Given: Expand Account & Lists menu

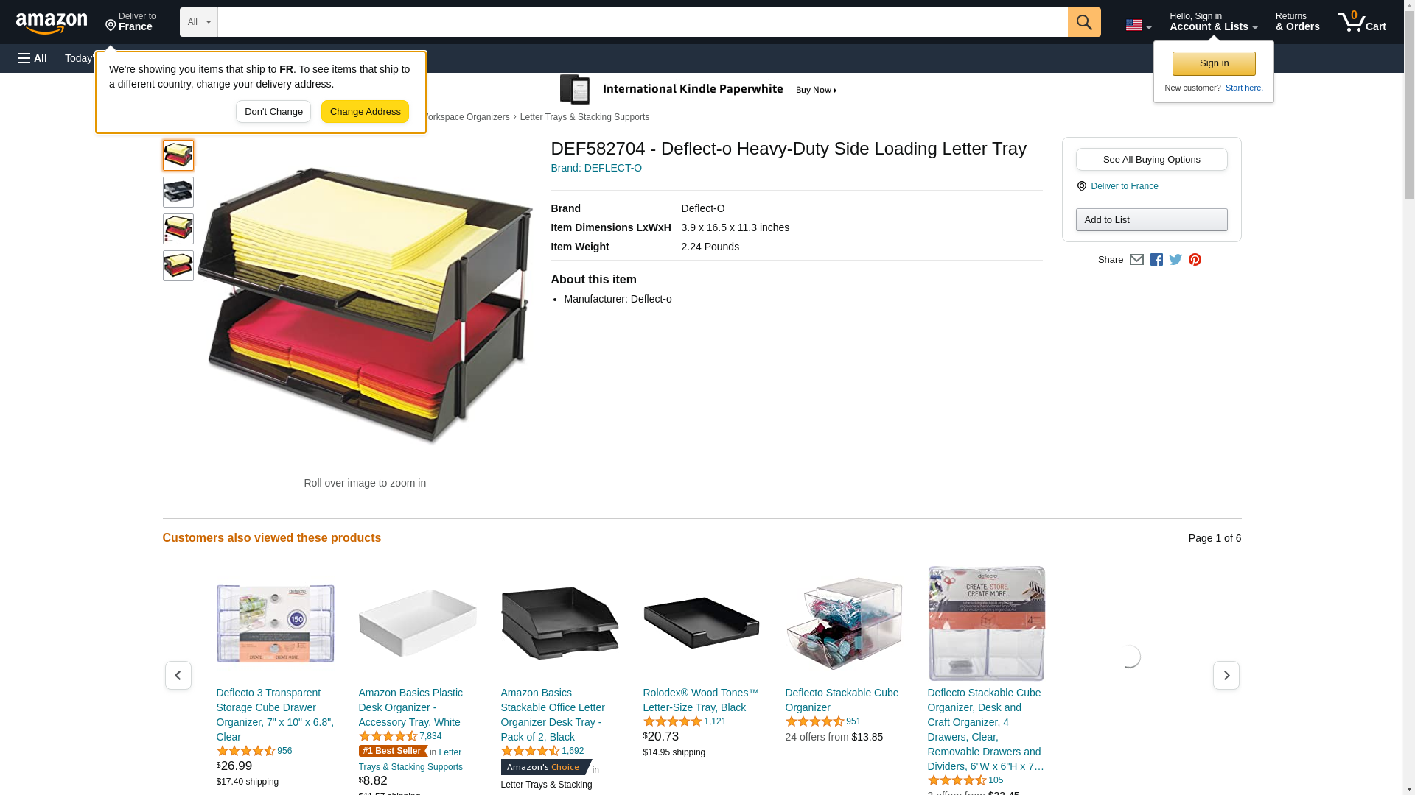Looking at the screenshot, I should (1213, 22).
